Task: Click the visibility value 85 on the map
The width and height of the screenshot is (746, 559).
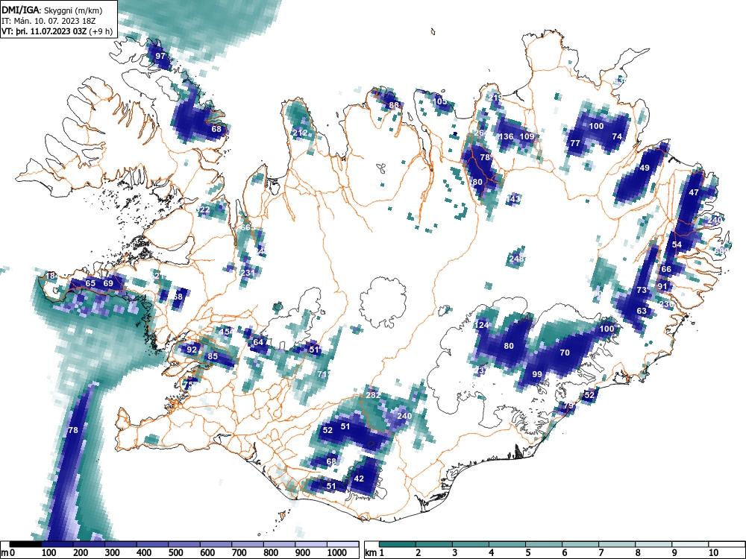Action: [212, 356]
